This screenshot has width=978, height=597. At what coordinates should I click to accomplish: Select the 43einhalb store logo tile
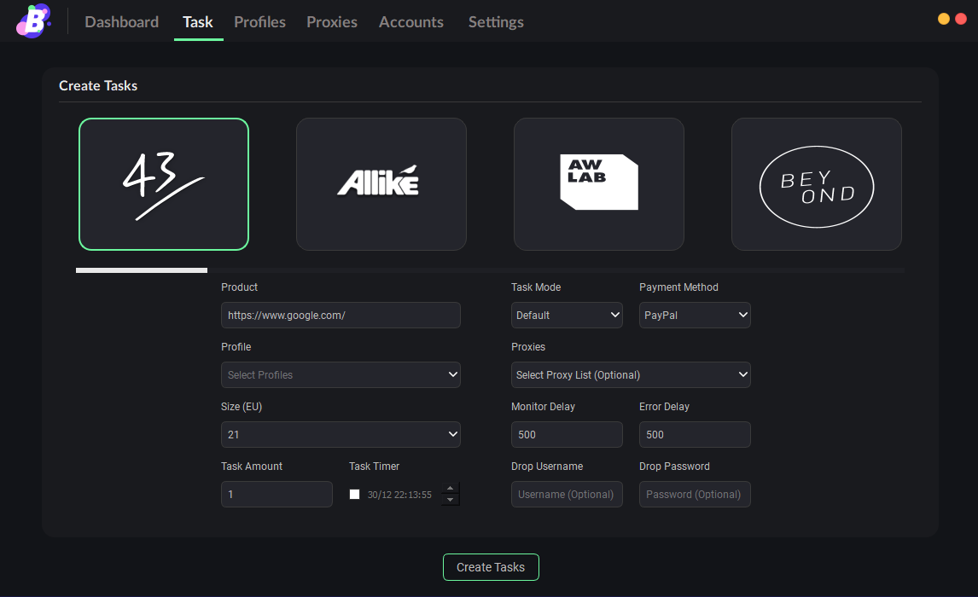click(x=164, y=184)
